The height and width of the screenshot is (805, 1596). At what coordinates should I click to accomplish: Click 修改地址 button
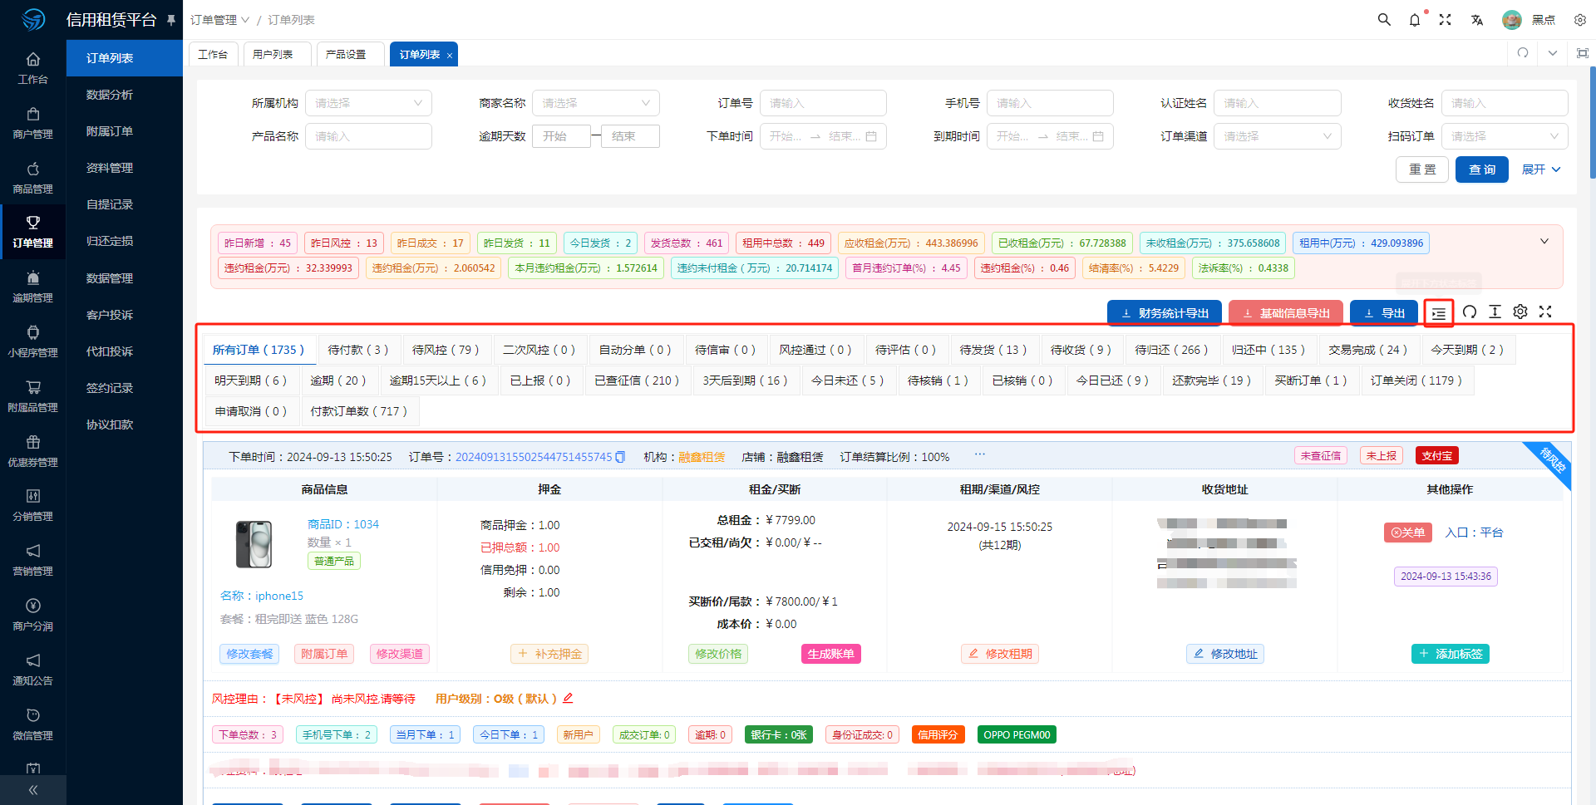click(x=1225, y=654)
